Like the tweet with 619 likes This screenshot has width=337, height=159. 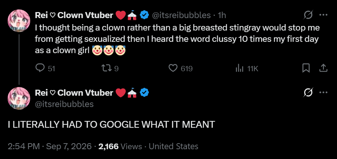click(x=173, y=68)
